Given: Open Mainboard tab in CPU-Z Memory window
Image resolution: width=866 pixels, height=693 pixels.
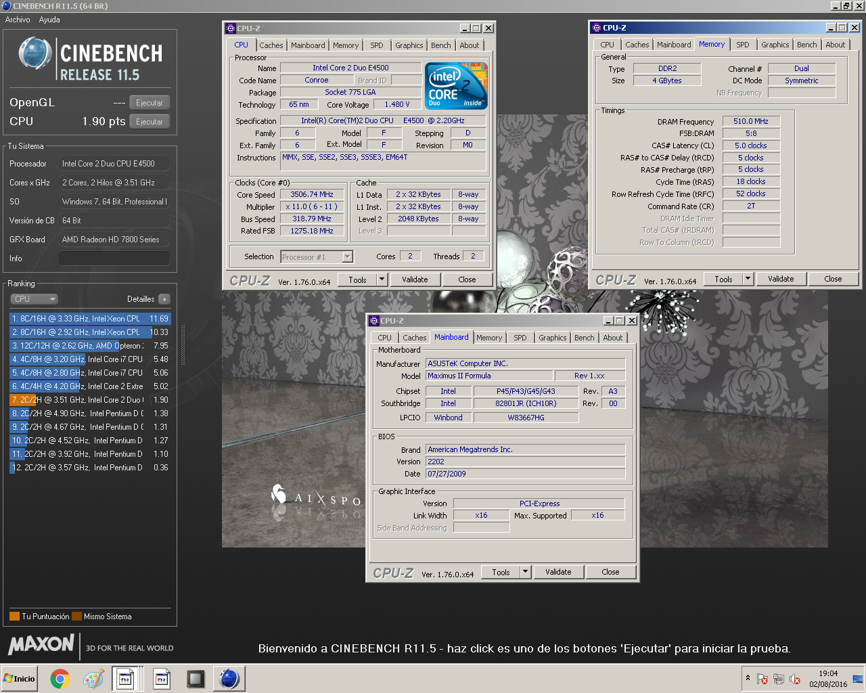Looking at the screenshot, I should pos(674,45).
